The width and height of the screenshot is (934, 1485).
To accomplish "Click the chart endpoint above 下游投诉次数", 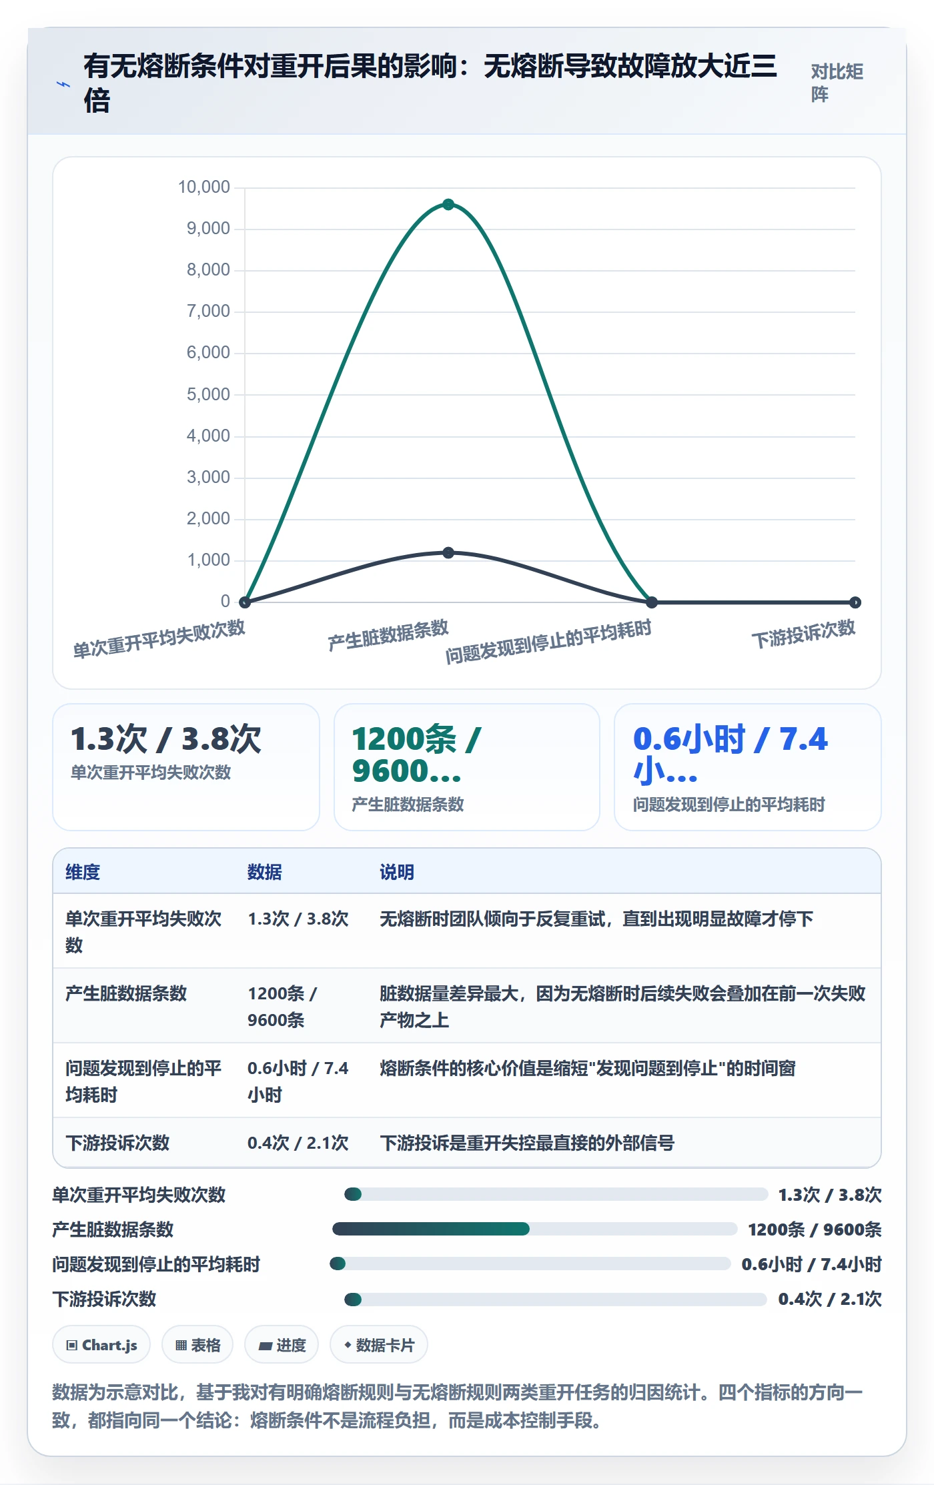I will (855, 602).
